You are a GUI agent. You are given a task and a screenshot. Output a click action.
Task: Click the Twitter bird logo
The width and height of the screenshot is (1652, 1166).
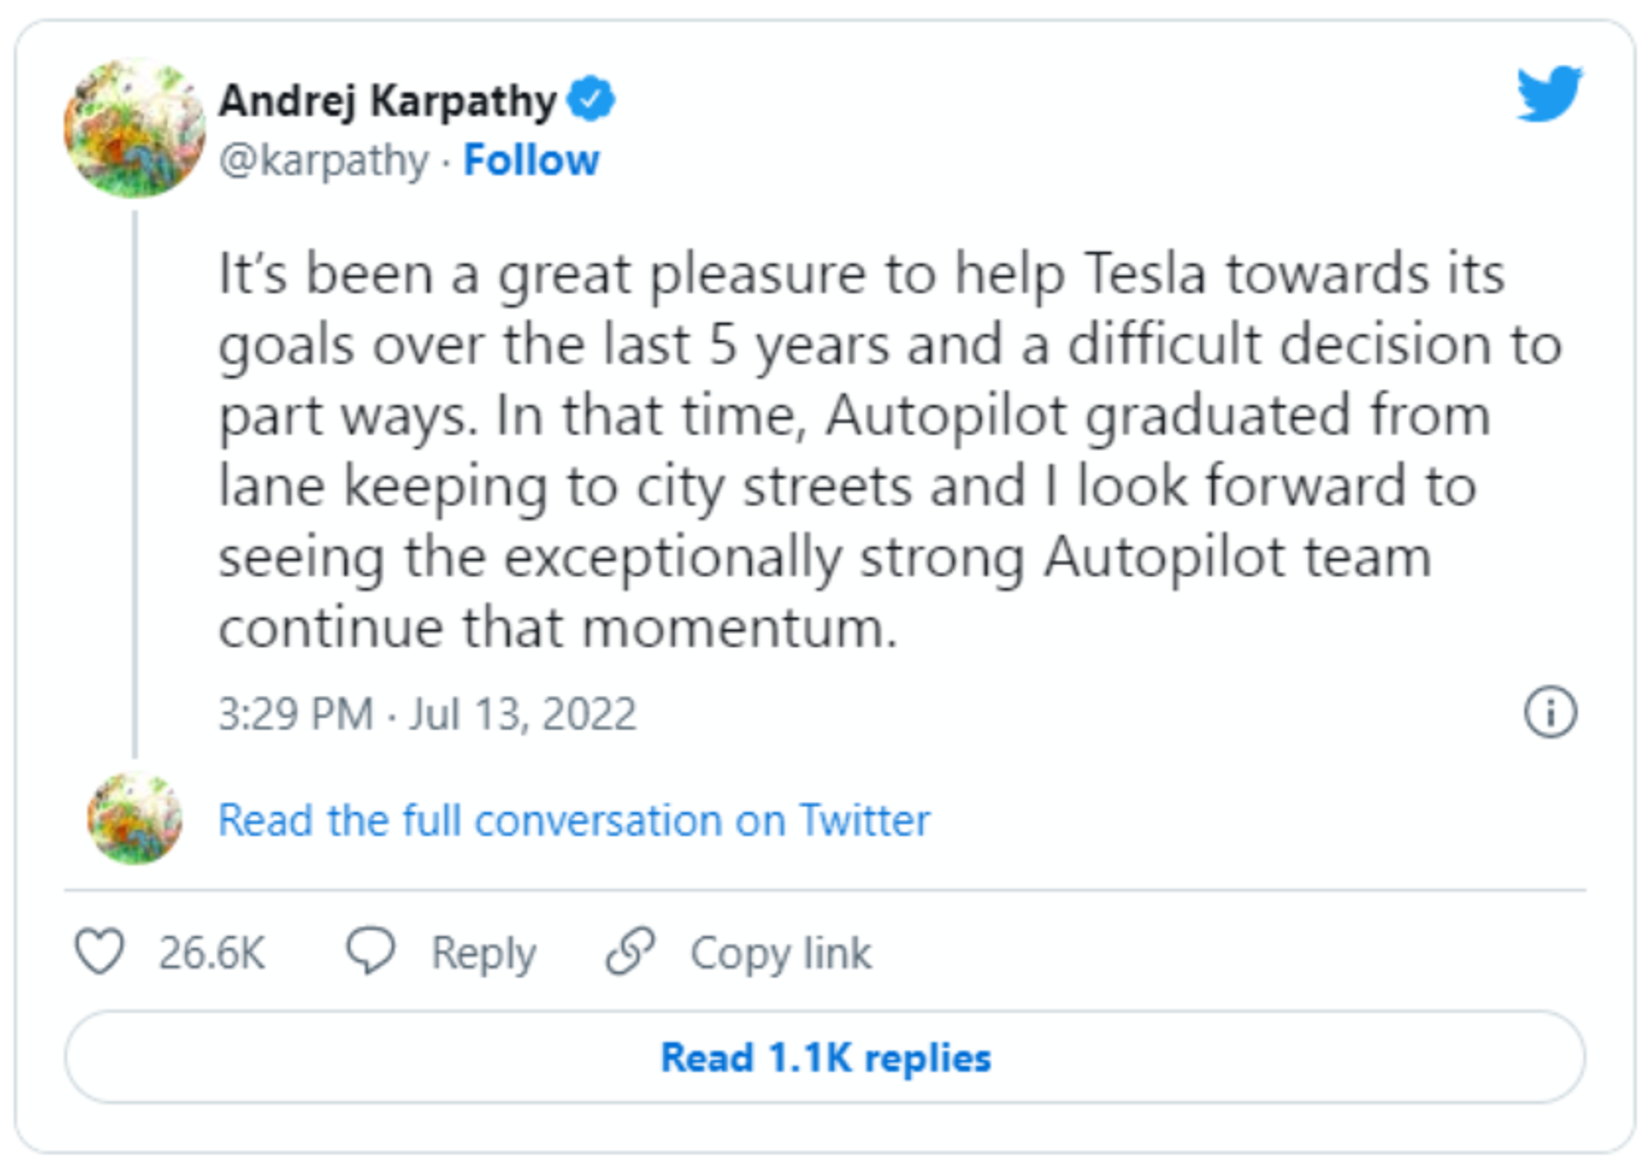[x=1549, y=94]
